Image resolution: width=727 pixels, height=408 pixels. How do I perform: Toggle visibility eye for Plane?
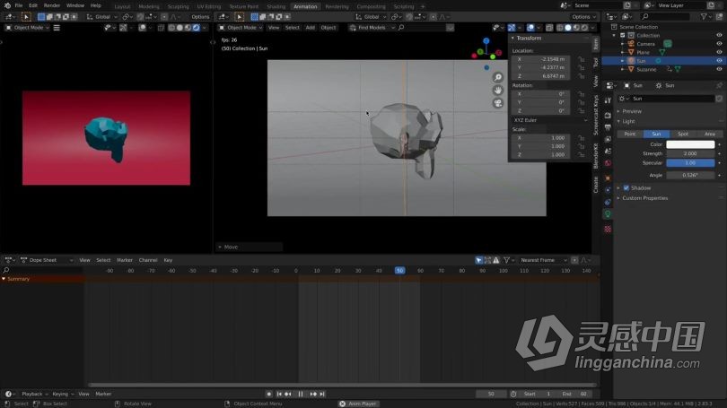tap(719, 52)
